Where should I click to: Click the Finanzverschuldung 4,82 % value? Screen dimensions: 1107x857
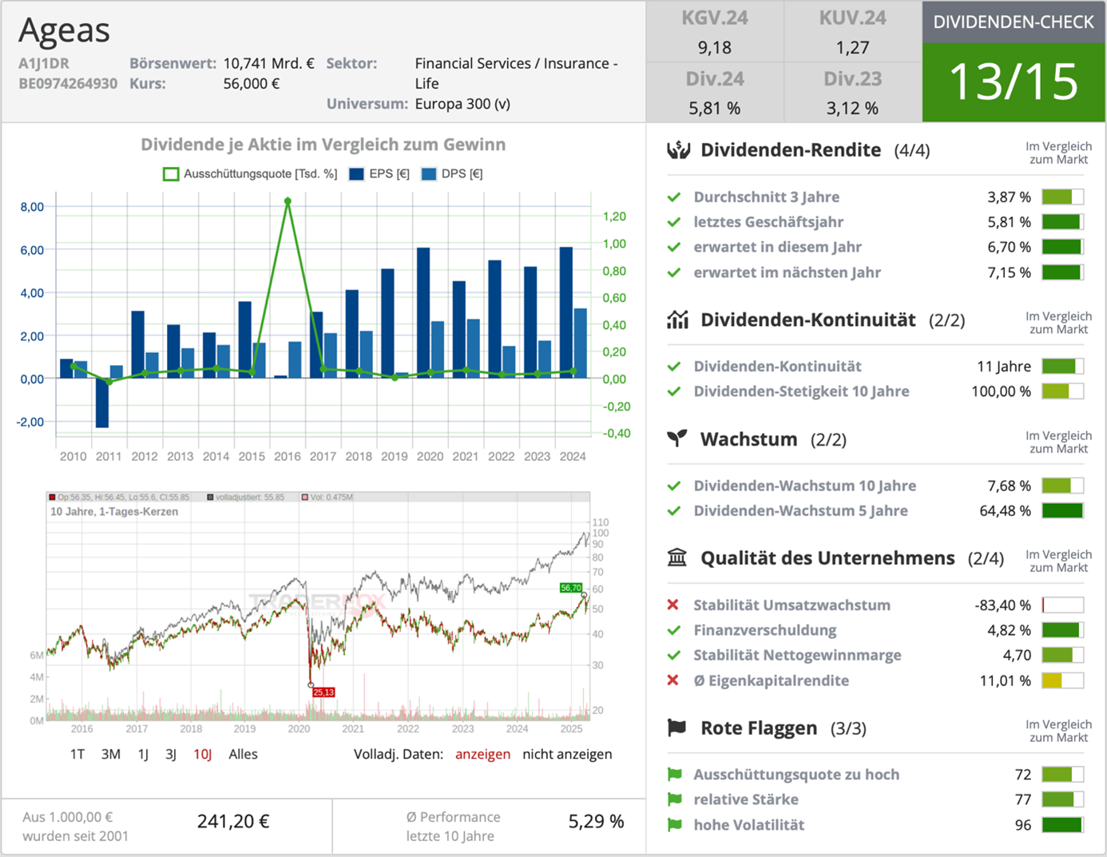coord(1010,630)
